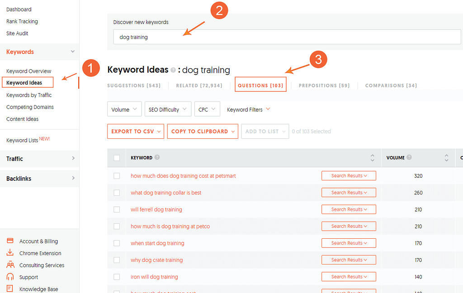Screen dimensions: 463x293
Task: Open Content Ideas in the sidebar
Action: coord(23,119)
